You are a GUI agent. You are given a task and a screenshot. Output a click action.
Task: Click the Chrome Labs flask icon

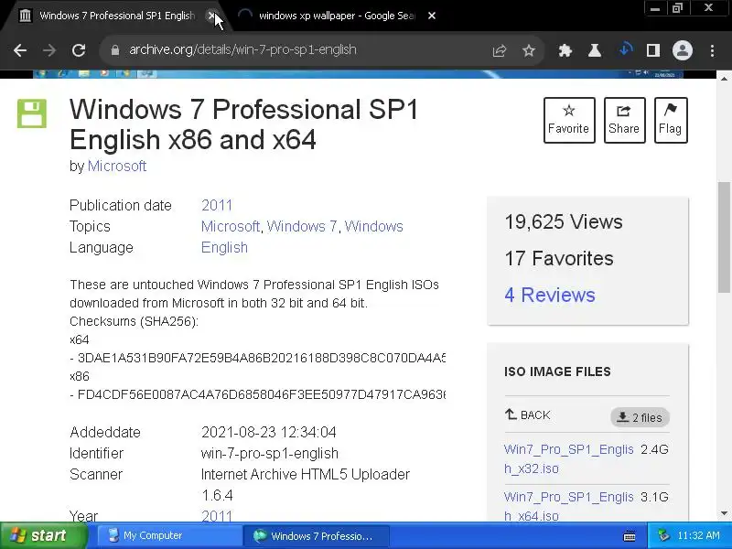click(x=594, y=50)
